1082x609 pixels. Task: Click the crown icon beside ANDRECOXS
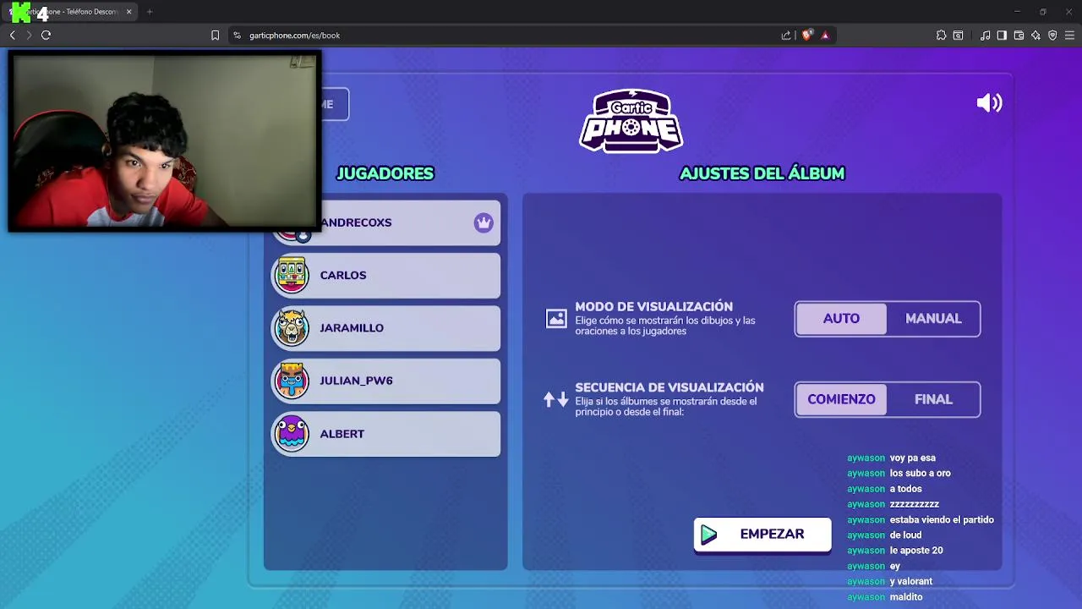click(484, 222)
